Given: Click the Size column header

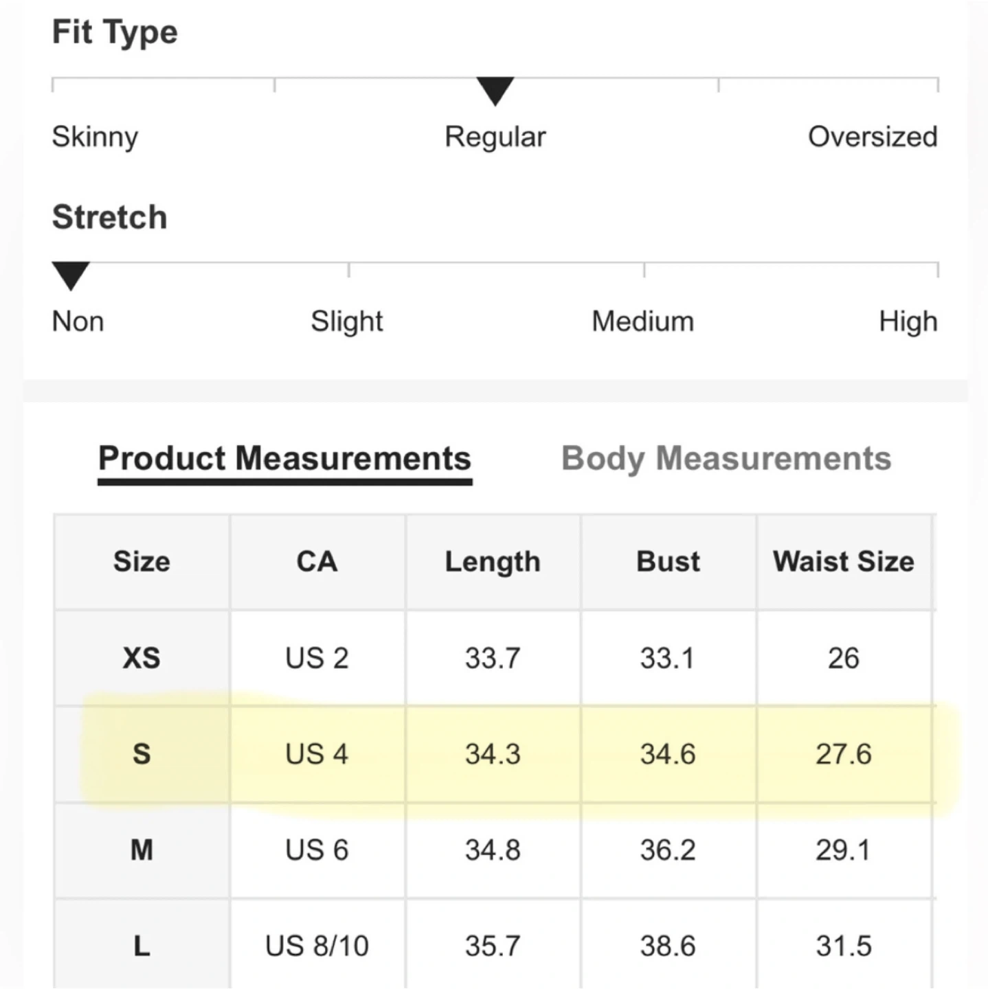Looking at the screenshot, I should tap(142, 561).
